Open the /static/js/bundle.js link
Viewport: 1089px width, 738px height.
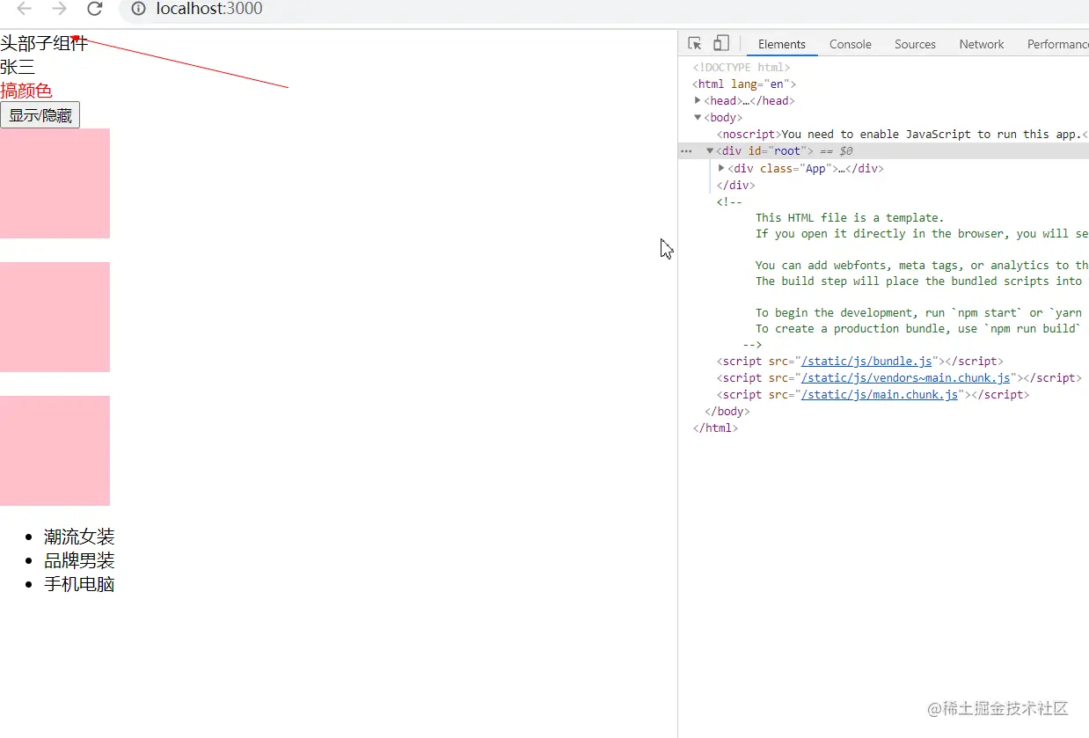pyautogui.click(x=866, y=362)
